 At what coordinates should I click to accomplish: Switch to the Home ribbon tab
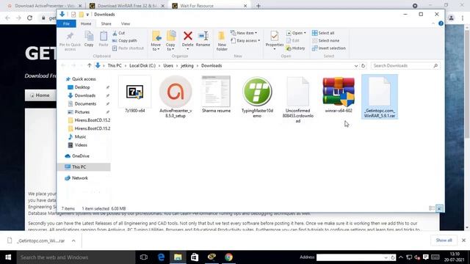(86, 23)
